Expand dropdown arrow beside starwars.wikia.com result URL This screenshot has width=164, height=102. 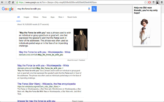[63, 68]
